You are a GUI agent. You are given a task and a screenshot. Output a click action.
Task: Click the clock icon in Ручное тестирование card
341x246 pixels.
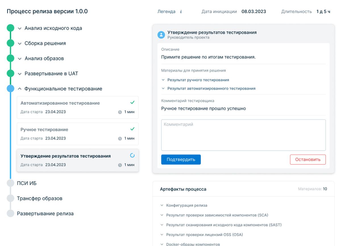pos(120,139)
